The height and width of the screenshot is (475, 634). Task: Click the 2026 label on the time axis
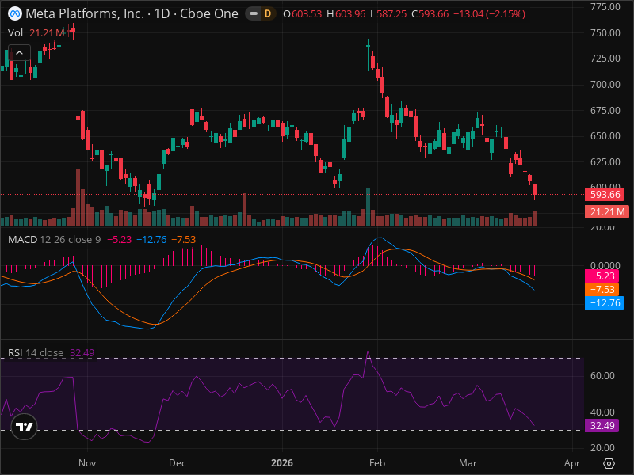pyautogui.click(x=282, y=463)
